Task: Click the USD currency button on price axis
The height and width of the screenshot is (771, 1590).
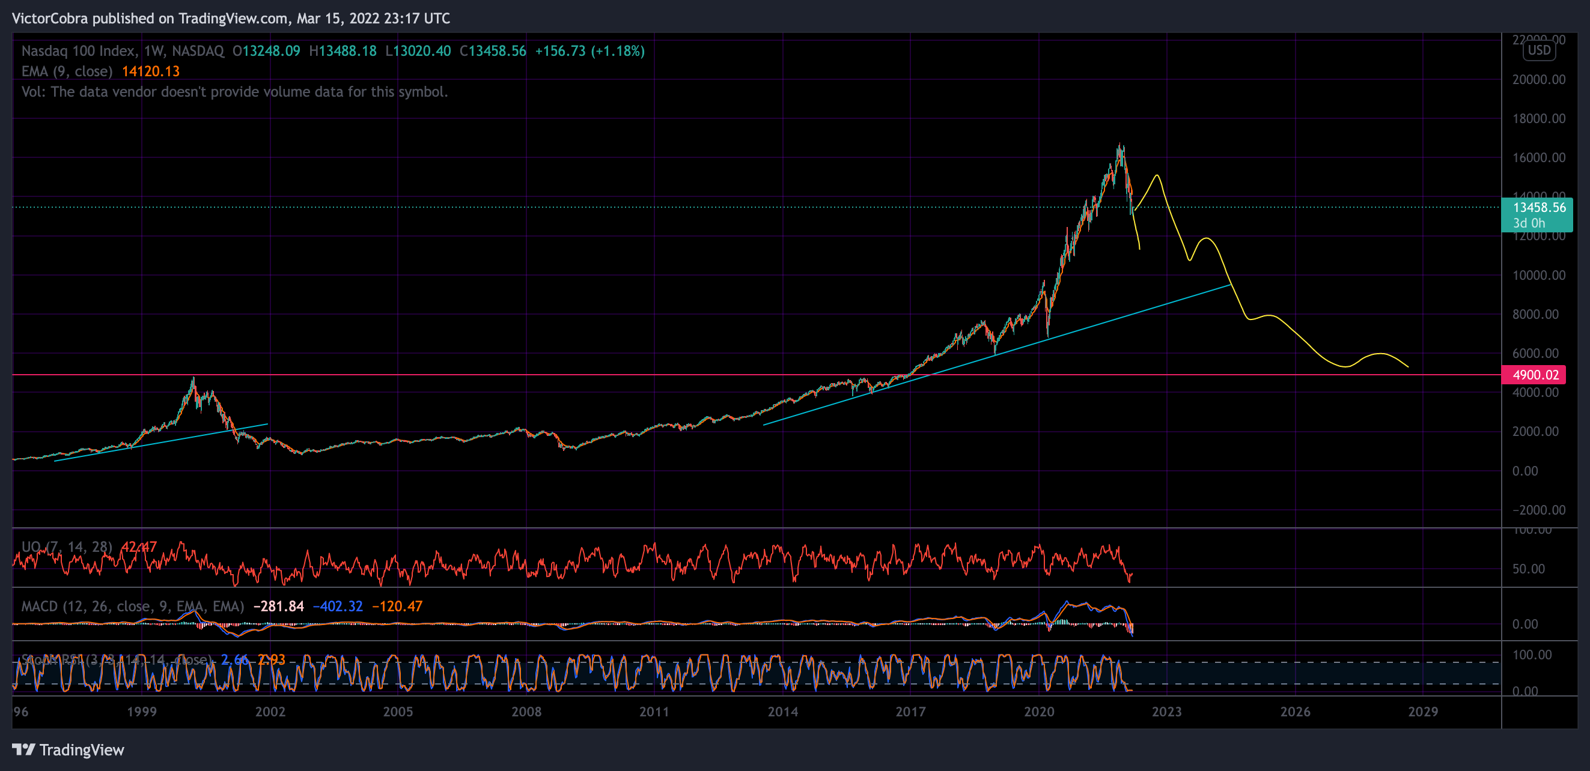Action: [x=1539, y=50]
